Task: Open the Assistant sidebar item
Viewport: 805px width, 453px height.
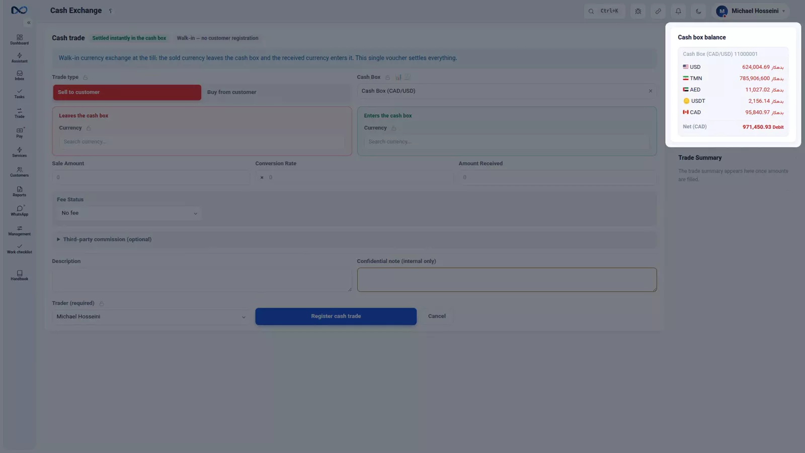Action: (x=19, y=58)
